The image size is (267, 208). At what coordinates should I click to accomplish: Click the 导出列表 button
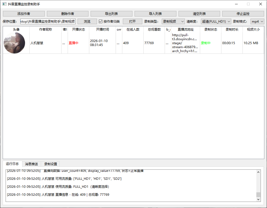[x=112, y=14]
